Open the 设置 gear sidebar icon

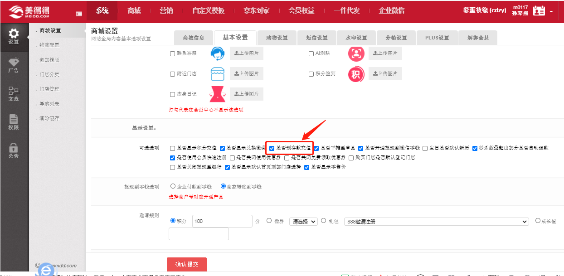(14, 36)
